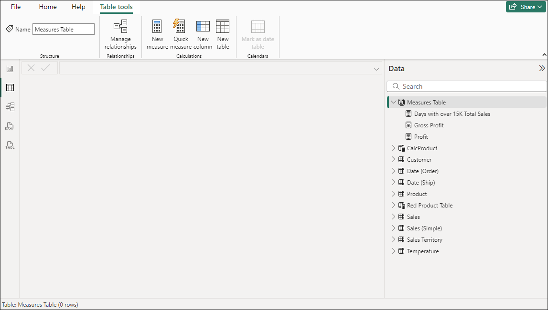Add a New table
548x310 pixels.
[223, 34]
